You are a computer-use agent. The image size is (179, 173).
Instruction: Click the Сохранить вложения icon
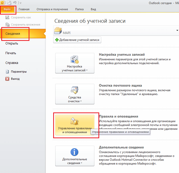coord(7,25)
